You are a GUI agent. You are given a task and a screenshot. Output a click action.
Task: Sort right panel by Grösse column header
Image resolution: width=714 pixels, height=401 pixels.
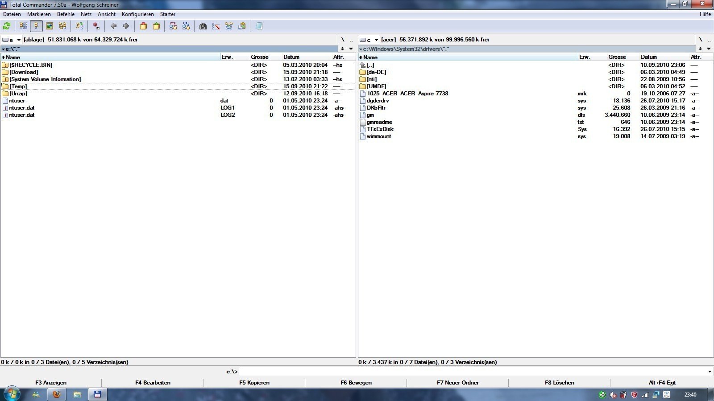623,57
